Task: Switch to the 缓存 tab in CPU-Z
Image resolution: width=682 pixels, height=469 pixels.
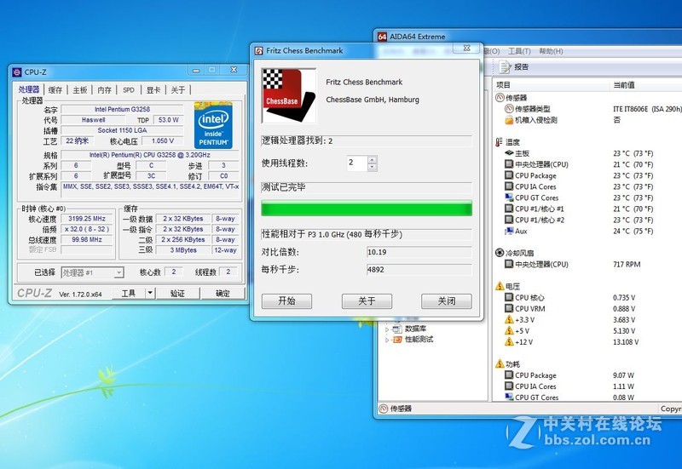Action: tap(55, 90)
